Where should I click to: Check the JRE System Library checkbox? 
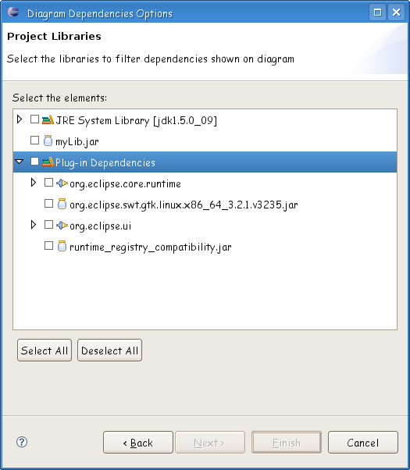click(x=35, y=119)
